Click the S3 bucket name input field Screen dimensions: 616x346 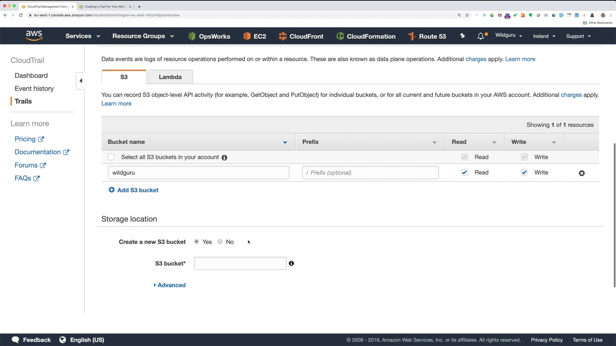pos(240,263)
